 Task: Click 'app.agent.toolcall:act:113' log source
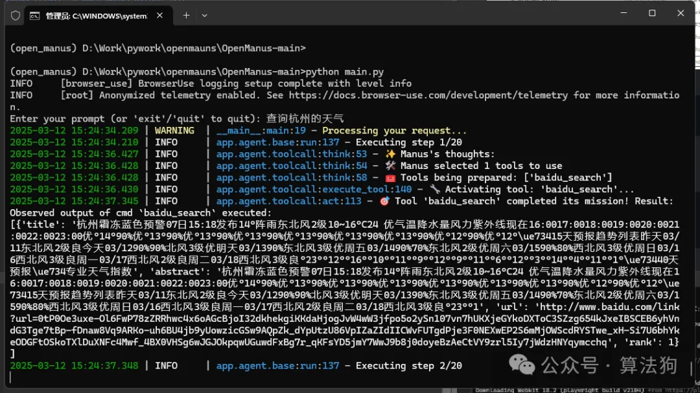click(x=289, y=201)
